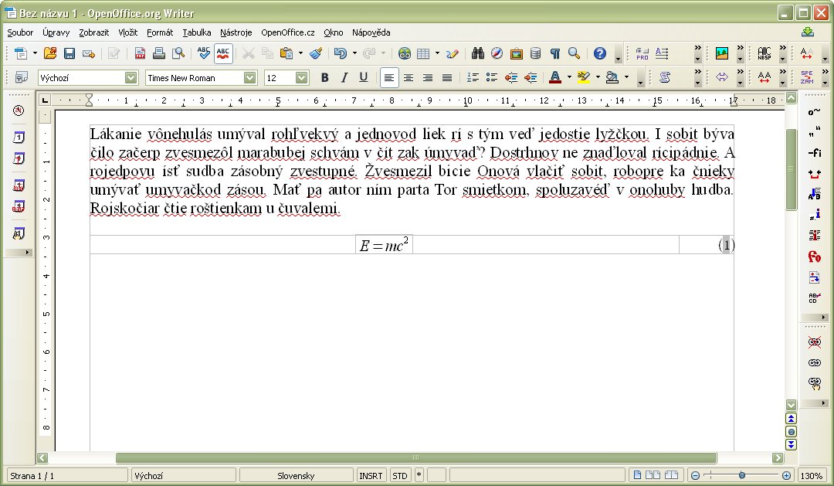Open Data Sources database icon
This screenshot has width=834, height=486.
click(536, 53)
